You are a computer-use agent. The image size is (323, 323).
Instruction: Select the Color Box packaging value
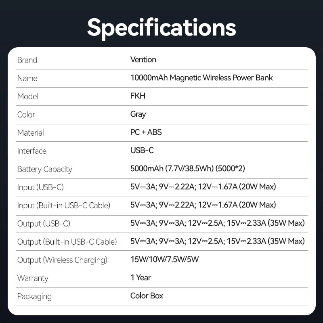coord(147,296)
